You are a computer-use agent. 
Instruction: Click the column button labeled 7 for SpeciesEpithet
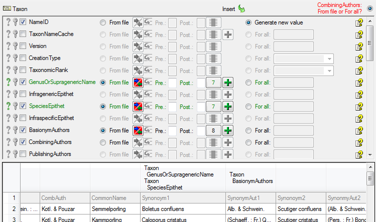[214, 106]
